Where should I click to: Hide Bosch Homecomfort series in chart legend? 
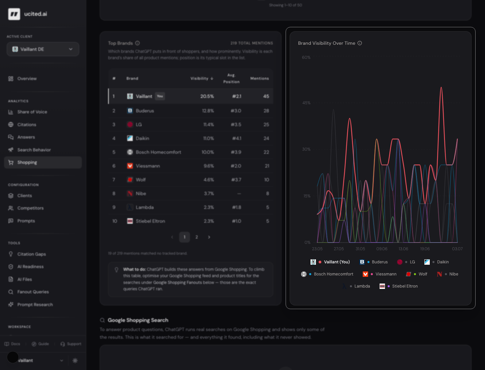tap(327, 274)
